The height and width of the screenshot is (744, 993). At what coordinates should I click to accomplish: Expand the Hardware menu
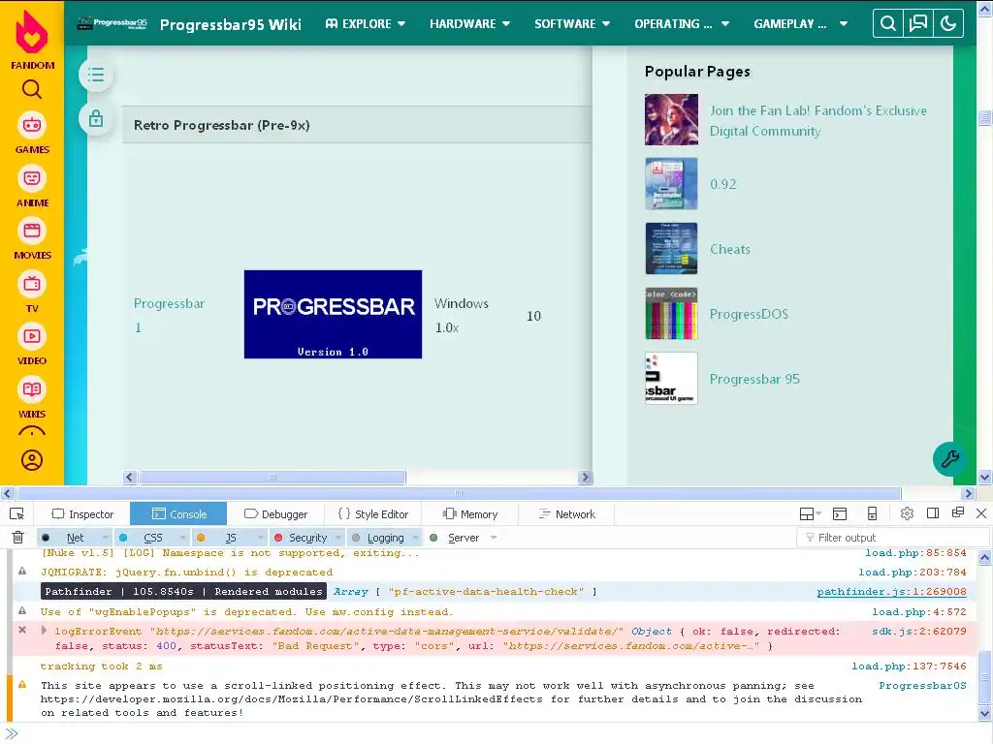pyautogui.click(x=470, y=23)
